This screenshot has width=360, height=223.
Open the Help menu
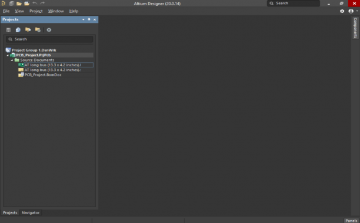point(74,11)
